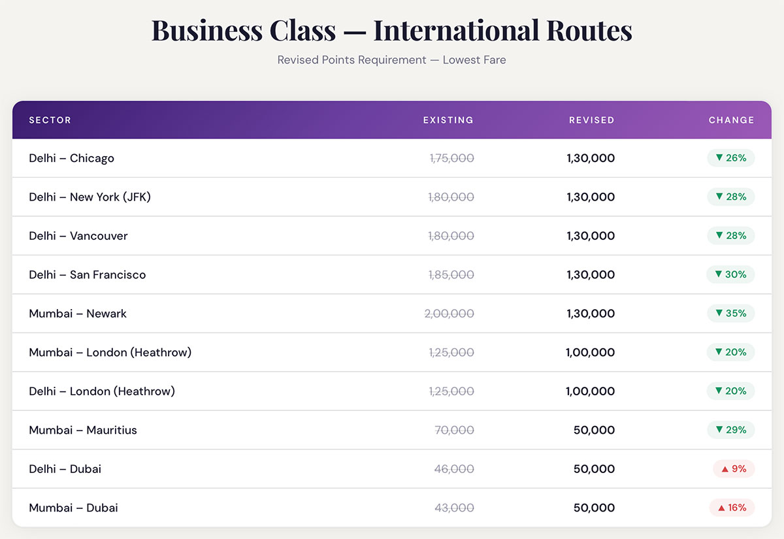Click the purple table header bar
Image resolution: width=784 pixels, height=539 pixels.
pos(392,120)
